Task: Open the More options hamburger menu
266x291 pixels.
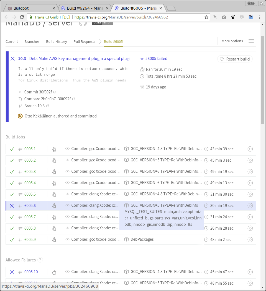Action: [x=251, y=41]
